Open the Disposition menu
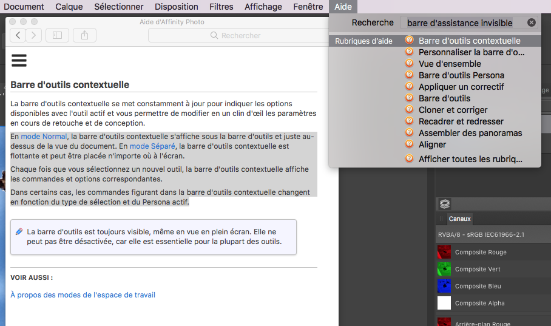Viewport: 551px width, 326px height. click(x=177, y=7)
